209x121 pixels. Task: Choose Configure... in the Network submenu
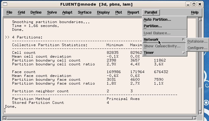click(x=197, y=48)
